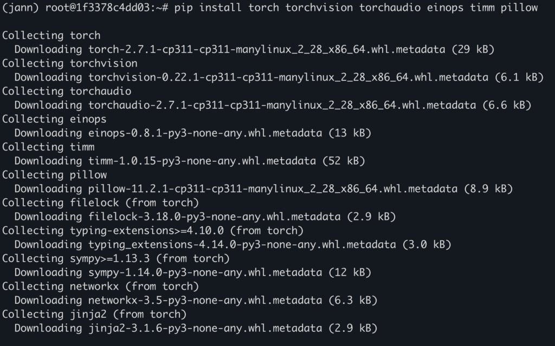Click the "Collecting einops" line
555x346 pixels.
coord(54,119)
